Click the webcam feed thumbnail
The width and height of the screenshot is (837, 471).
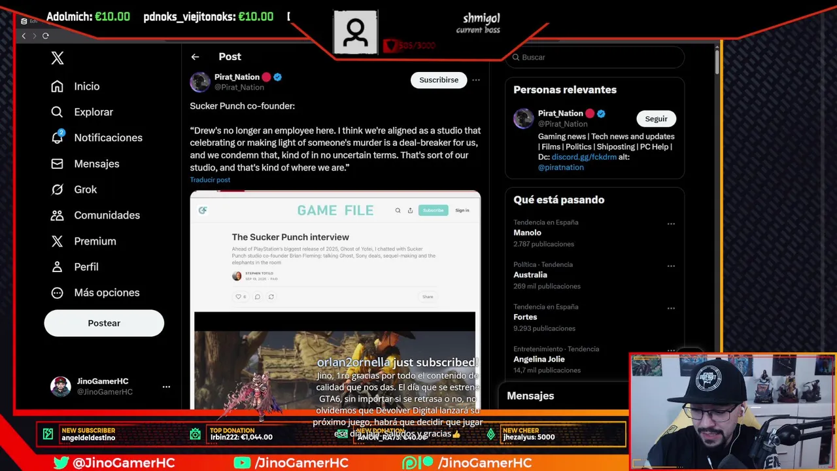tap(733, 411)
